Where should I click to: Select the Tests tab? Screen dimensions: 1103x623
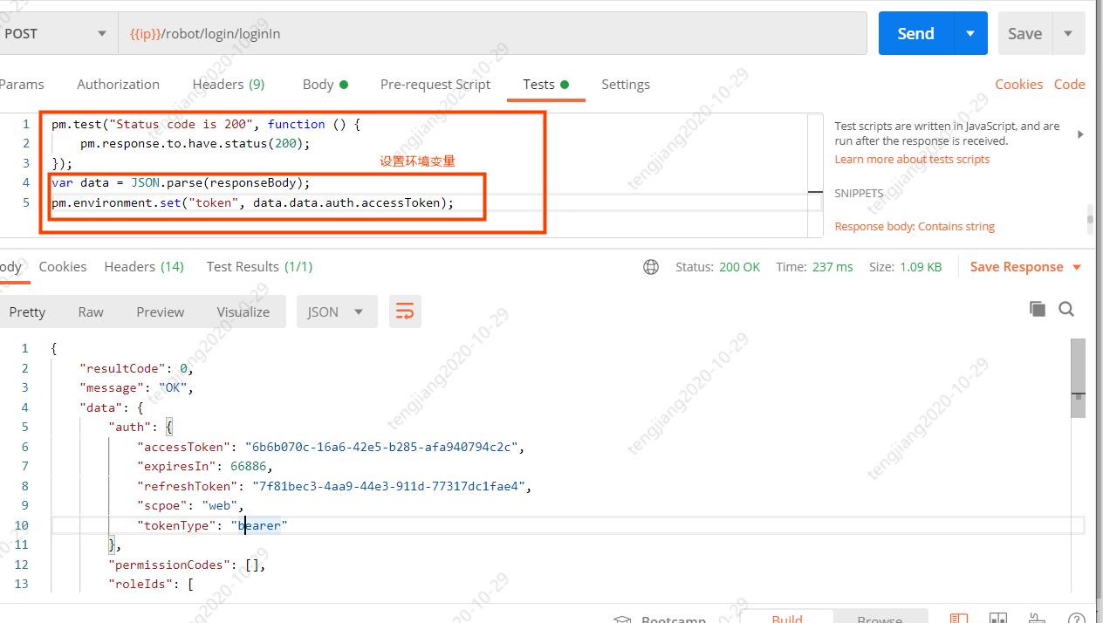[x=545, y=85]
